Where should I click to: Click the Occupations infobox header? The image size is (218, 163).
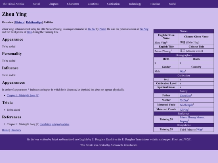(184, 125)
